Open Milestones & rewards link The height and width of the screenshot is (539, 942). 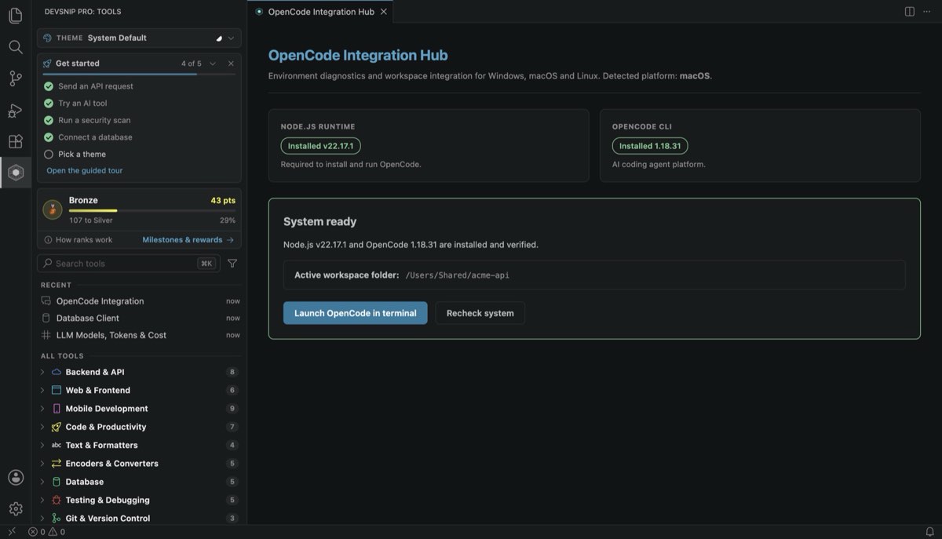[x=188, y=240]
